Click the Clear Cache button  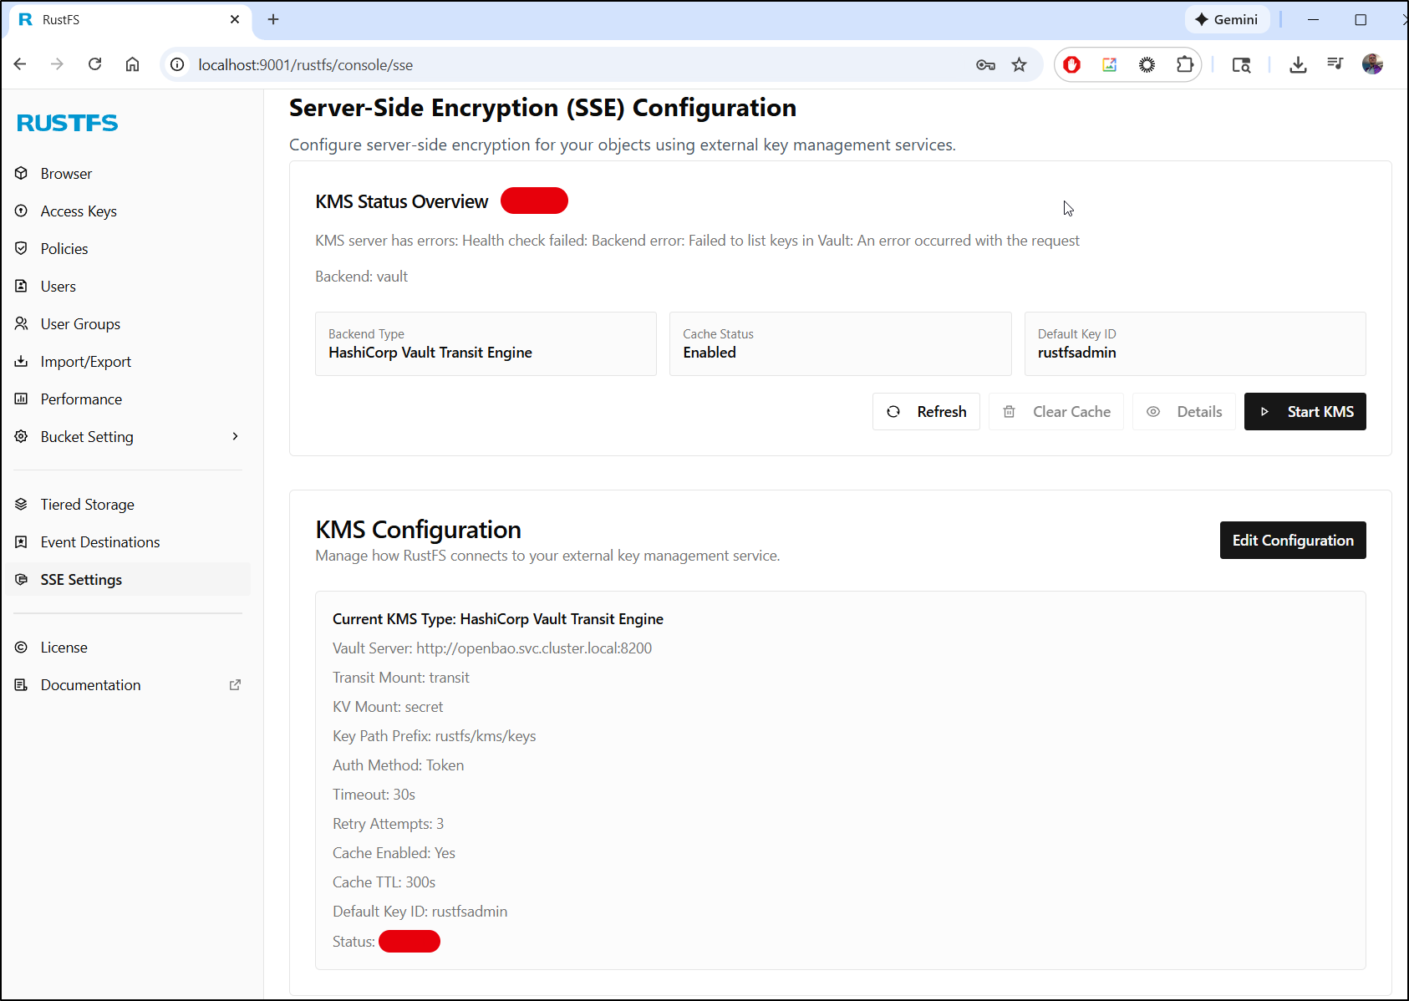(x=1056, y=412)
